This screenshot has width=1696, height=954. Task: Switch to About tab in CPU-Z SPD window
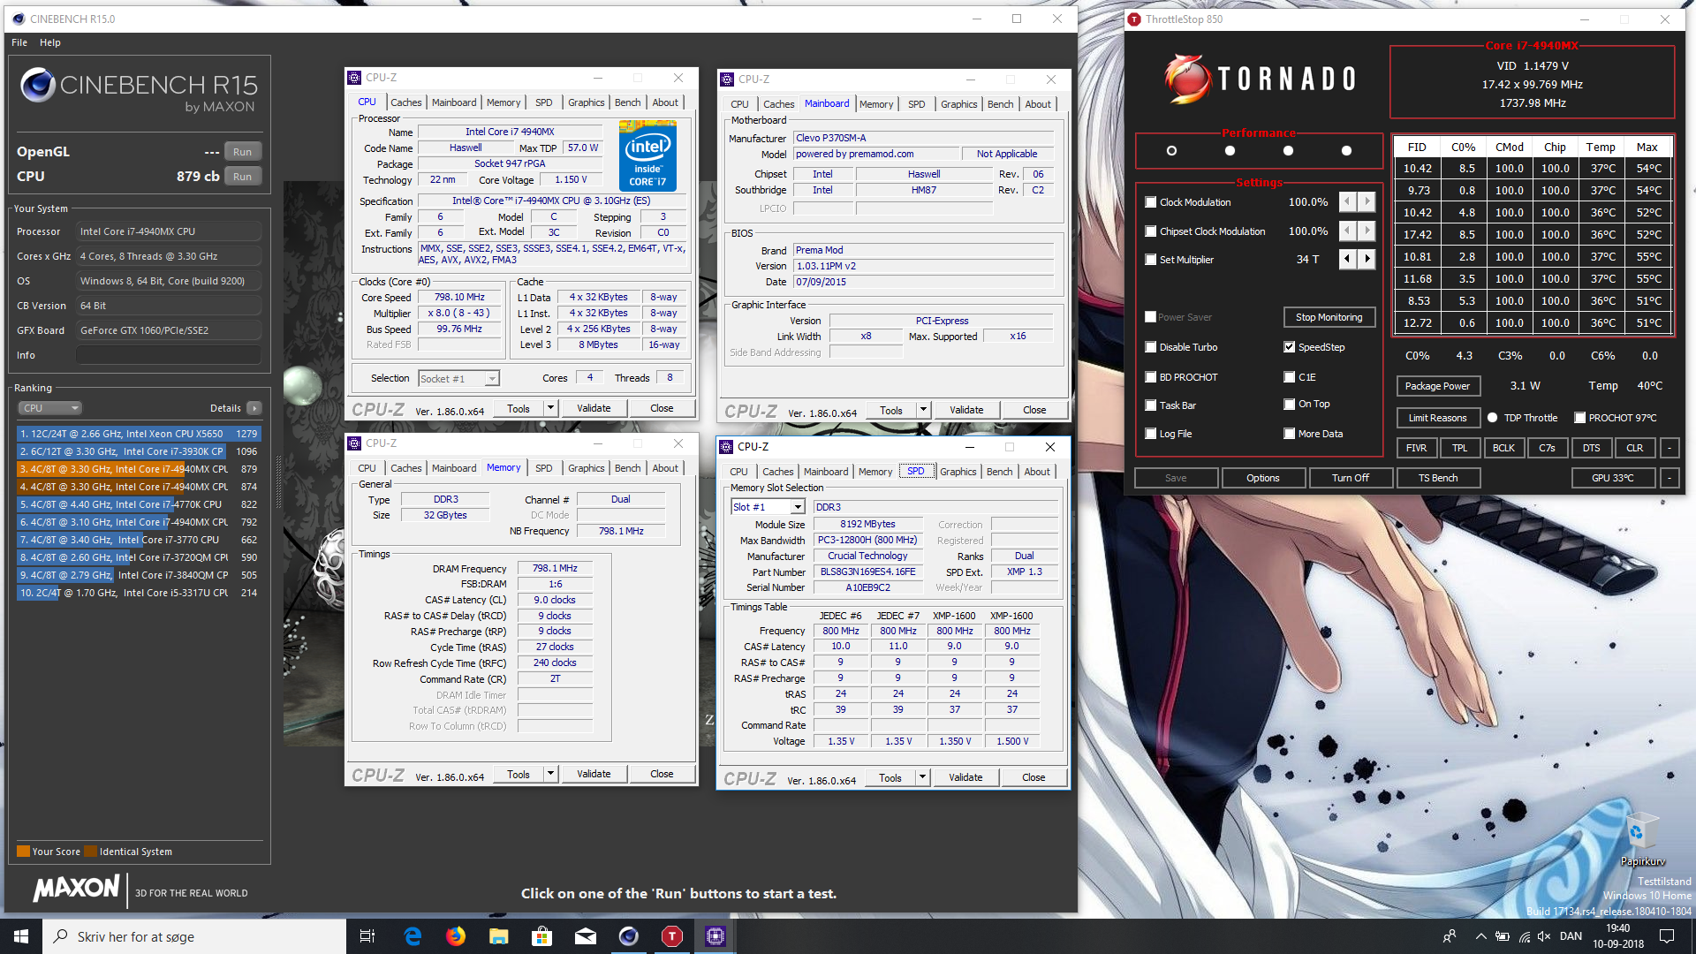click(1037, 472)
